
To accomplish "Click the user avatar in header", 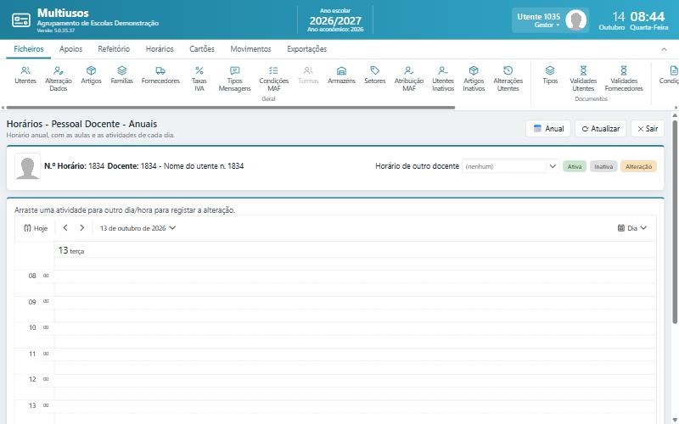I will click(576, 20).
